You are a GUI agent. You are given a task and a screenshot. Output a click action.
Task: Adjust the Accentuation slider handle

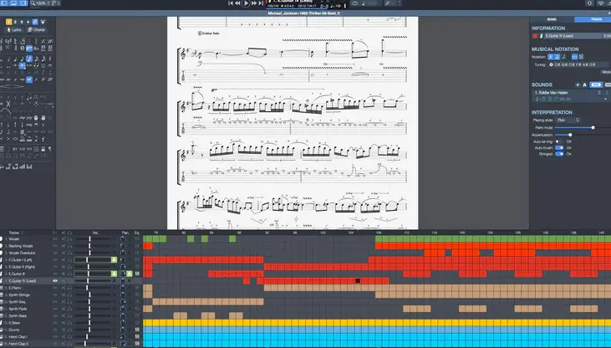tap(570, 135)
